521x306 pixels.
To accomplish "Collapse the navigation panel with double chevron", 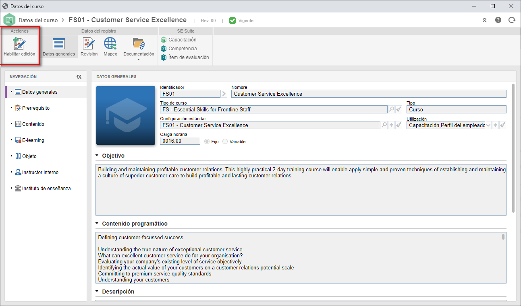I will tap(79, 77).
